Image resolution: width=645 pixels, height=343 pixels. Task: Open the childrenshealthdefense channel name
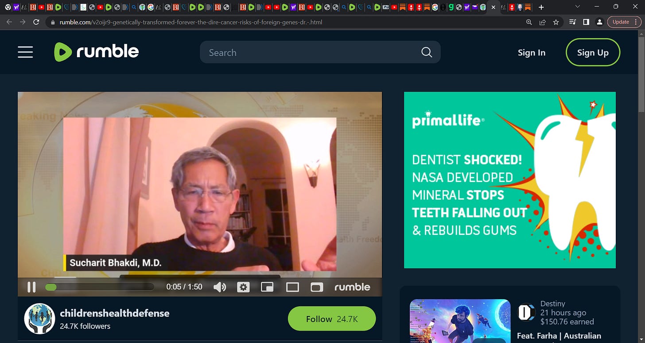(x=115, y=313)
